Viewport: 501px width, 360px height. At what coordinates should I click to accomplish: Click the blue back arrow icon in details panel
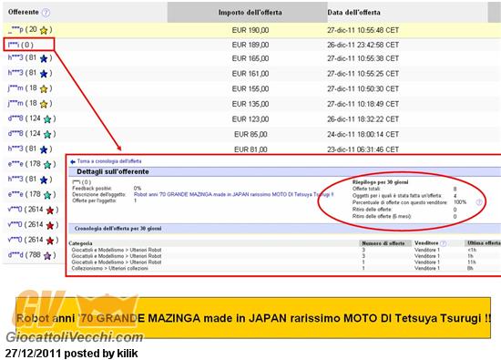(x=73, y=162)
